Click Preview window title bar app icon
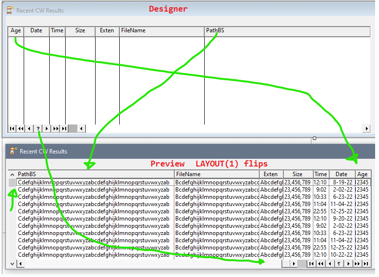Viewport: 379px width, 277px height. coord(13,152)
